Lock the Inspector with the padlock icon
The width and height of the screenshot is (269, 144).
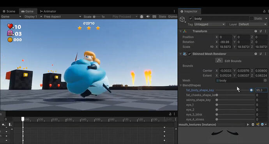[264, 11]
